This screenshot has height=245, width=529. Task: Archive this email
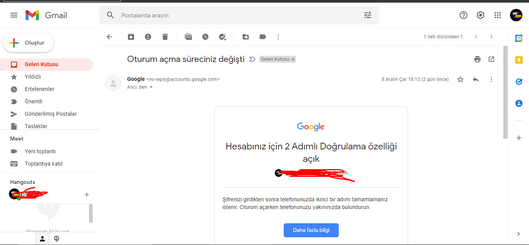(131, 37)
